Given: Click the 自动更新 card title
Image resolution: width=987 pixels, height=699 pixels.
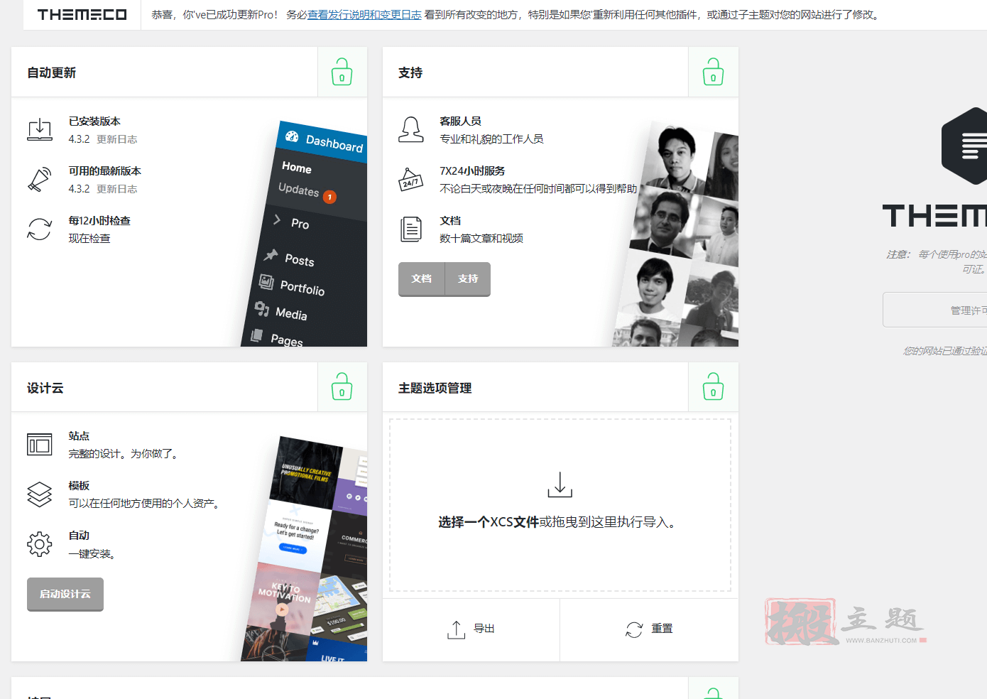Looking at the screenshot, I should click(x=52, y=72).
